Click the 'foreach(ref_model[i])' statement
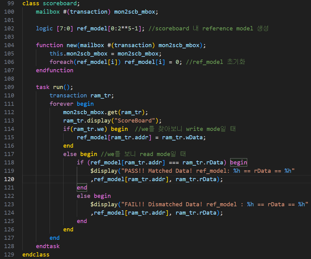The height and width of the screenshot is (259, 311). point(85,62)
